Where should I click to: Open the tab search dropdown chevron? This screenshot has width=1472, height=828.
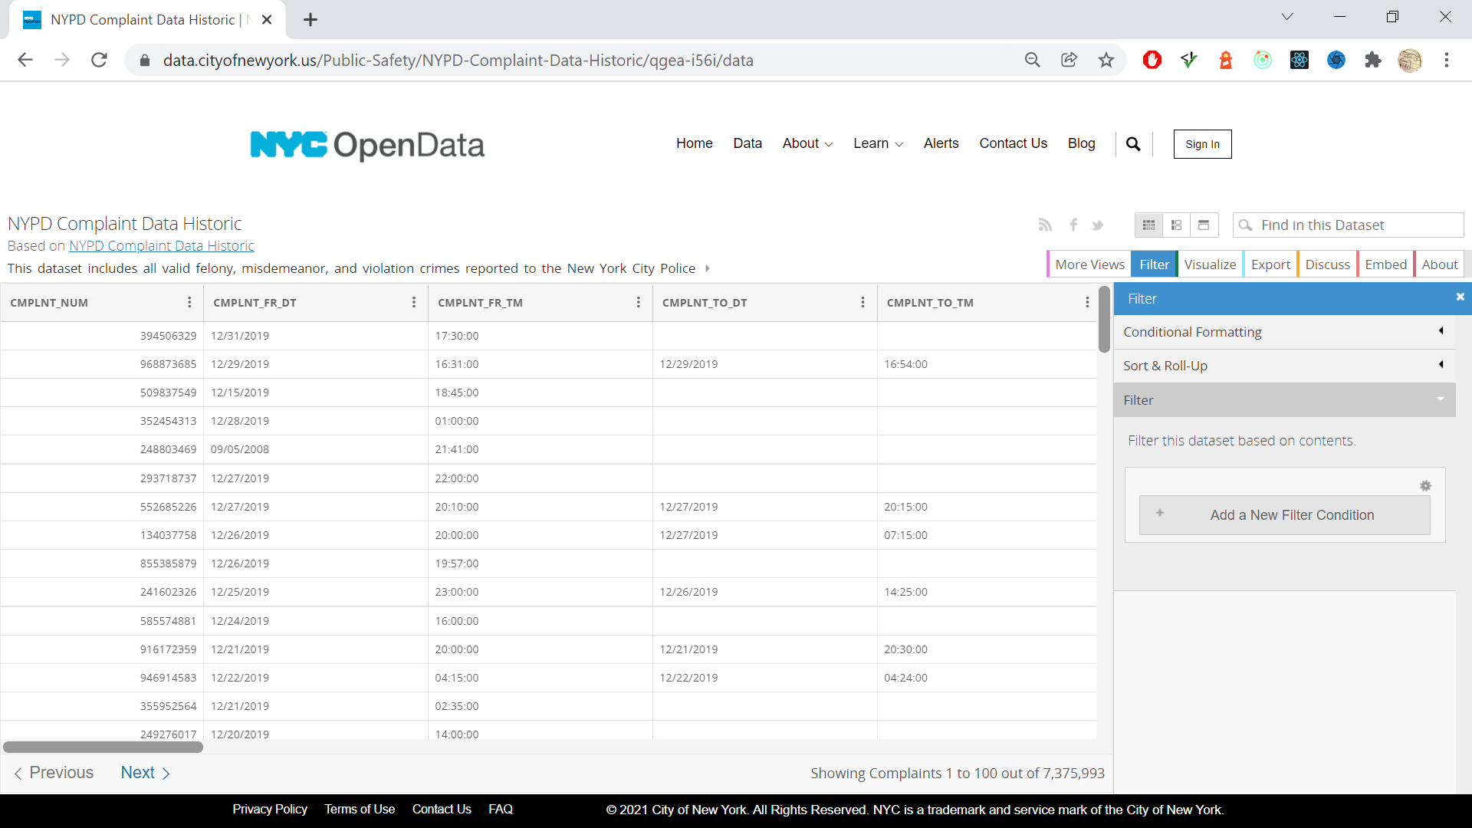tap(1287, 17)
